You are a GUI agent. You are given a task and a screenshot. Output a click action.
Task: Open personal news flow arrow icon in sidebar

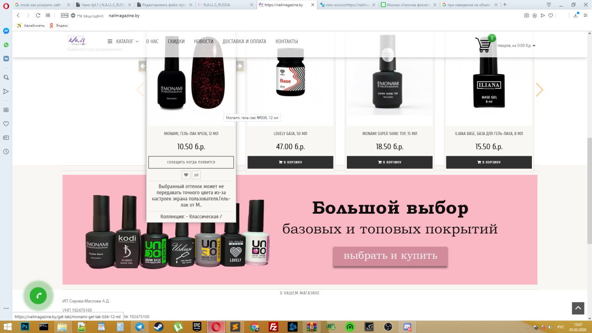(6, 91)
